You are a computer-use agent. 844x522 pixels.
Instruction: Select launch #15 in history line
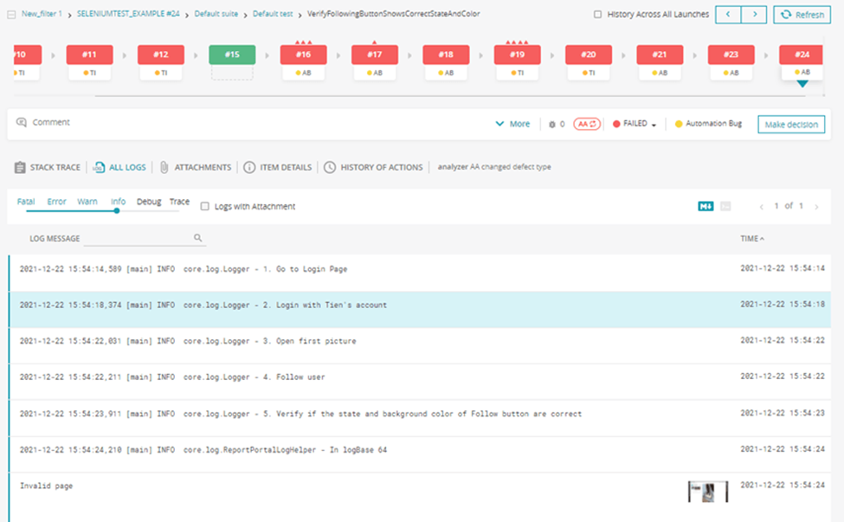(232, 55)
